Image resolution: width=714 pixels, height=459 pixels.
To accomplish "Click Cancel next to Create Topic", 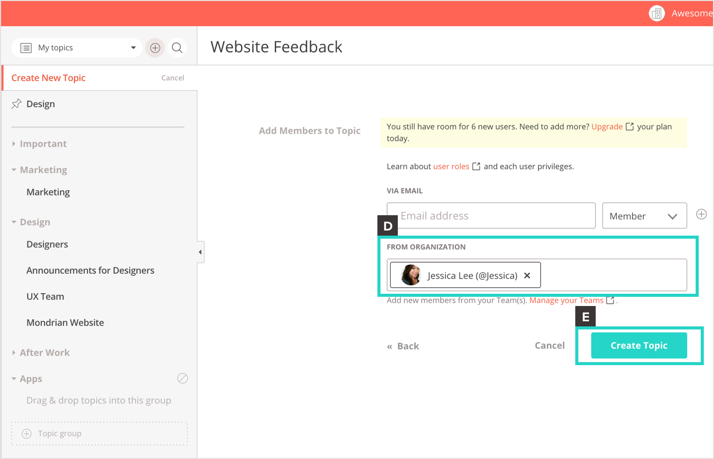I will [550, 345].
